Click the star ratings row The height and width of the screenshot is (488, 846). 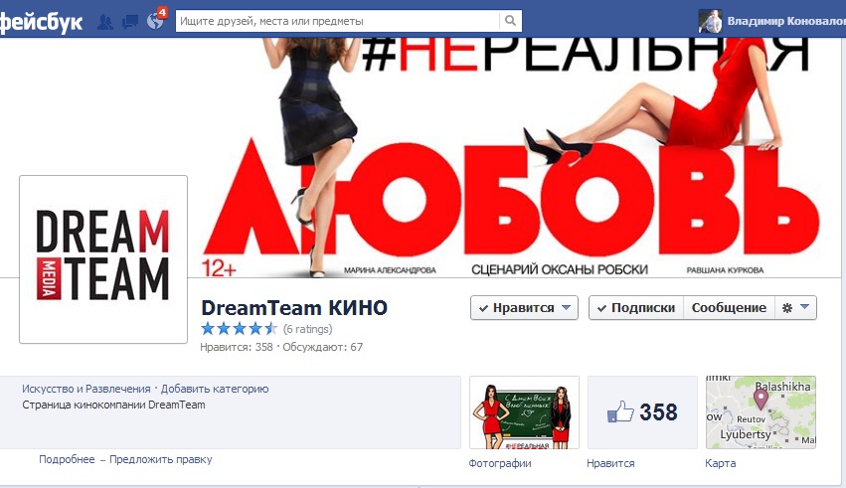click(x=266, y=328)
